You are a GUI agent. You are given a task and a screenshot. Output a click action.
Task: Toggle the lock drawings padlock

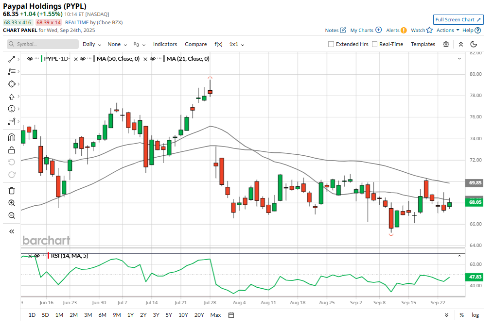[x=12, y=150]
